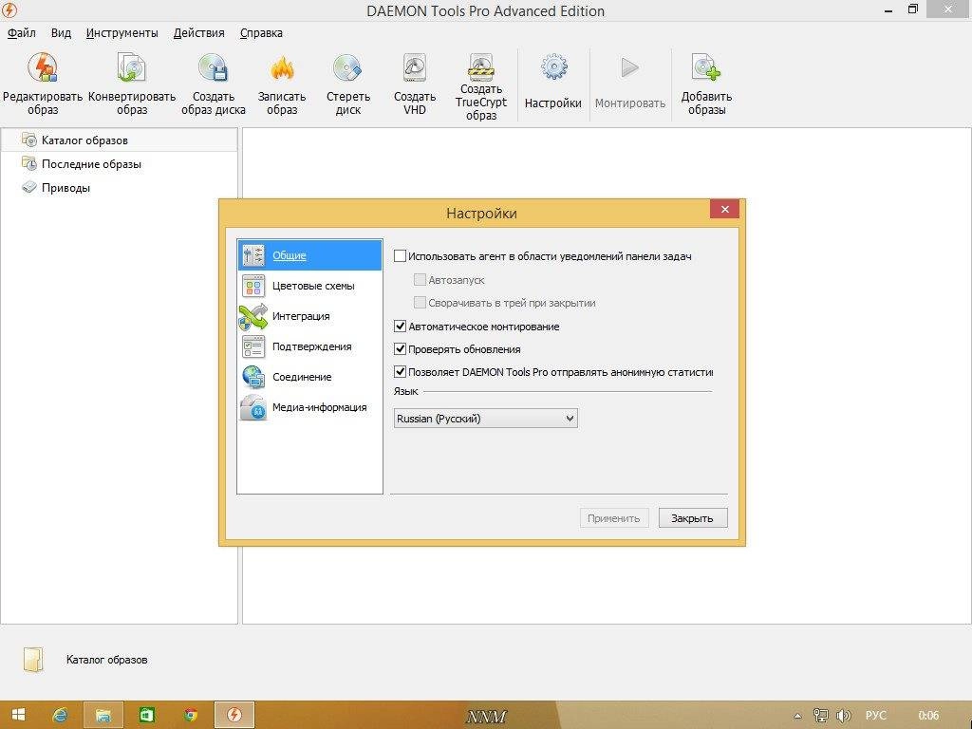Show hidden tray icons arrow

[x=797, y=716]
